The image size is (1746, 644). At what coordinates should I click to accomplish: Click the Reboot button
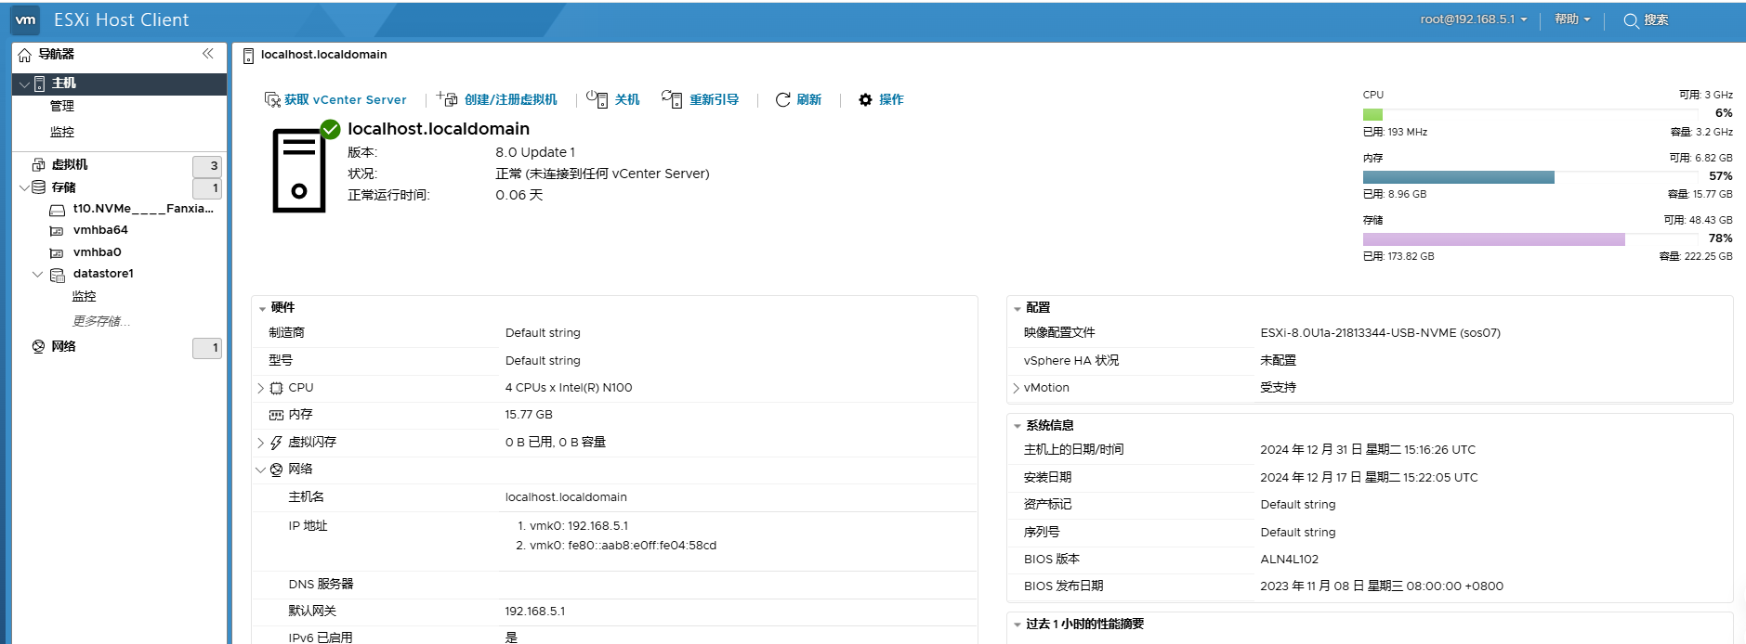click(x=701, y=99)
